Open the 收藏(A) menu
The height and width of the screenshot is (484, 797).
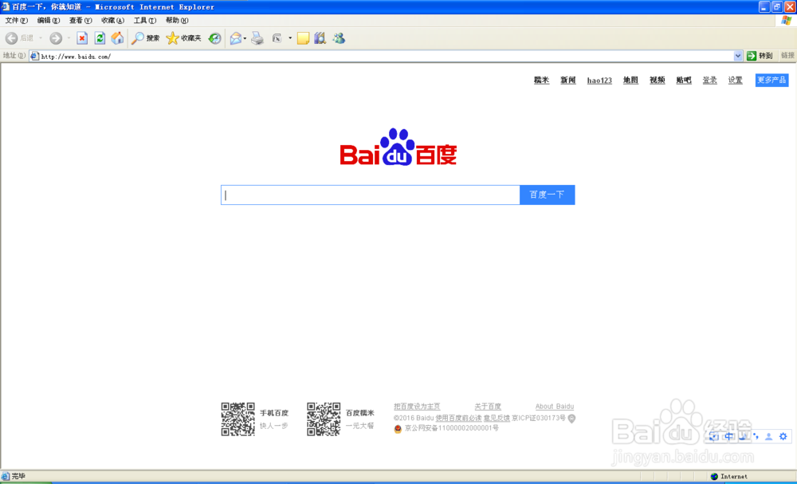tap(112, 21)
